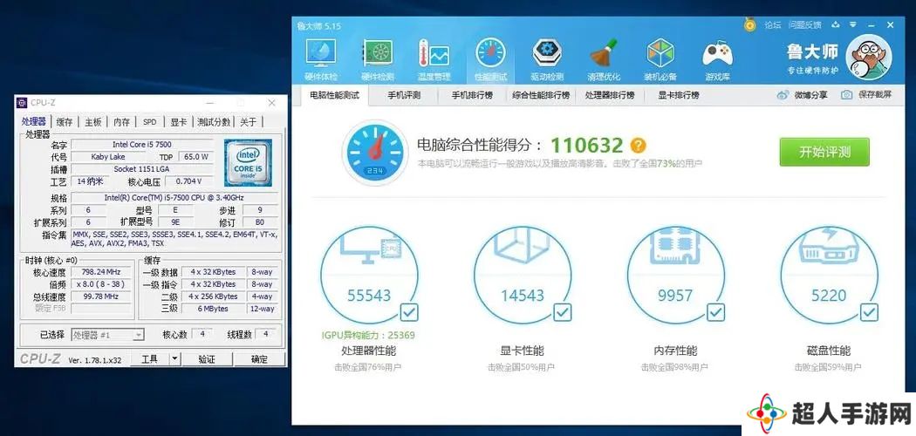
Task: Click the processor score 55543
Action: [x=369, y=296]
